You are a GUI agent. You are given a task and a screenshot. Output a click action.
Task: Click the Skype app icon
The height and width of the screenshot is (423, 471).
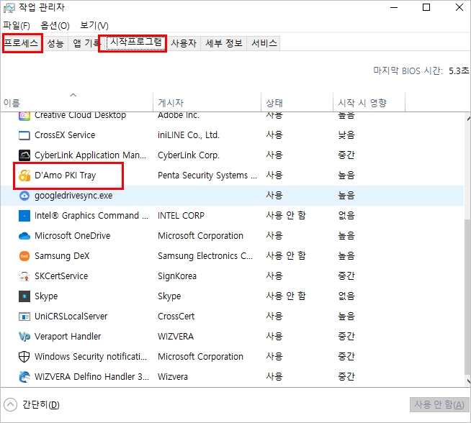pyautogui.click(x=24, y=296)
